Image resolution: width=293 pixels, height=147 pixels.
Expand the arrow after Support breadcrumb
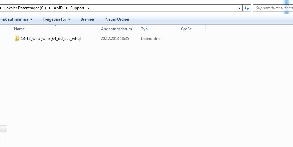coord(88,8)
